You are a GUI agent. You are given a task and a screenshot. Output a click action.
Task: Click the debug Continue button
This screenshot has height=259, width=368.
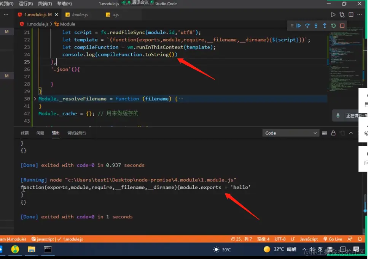click(x=298, y=26)
